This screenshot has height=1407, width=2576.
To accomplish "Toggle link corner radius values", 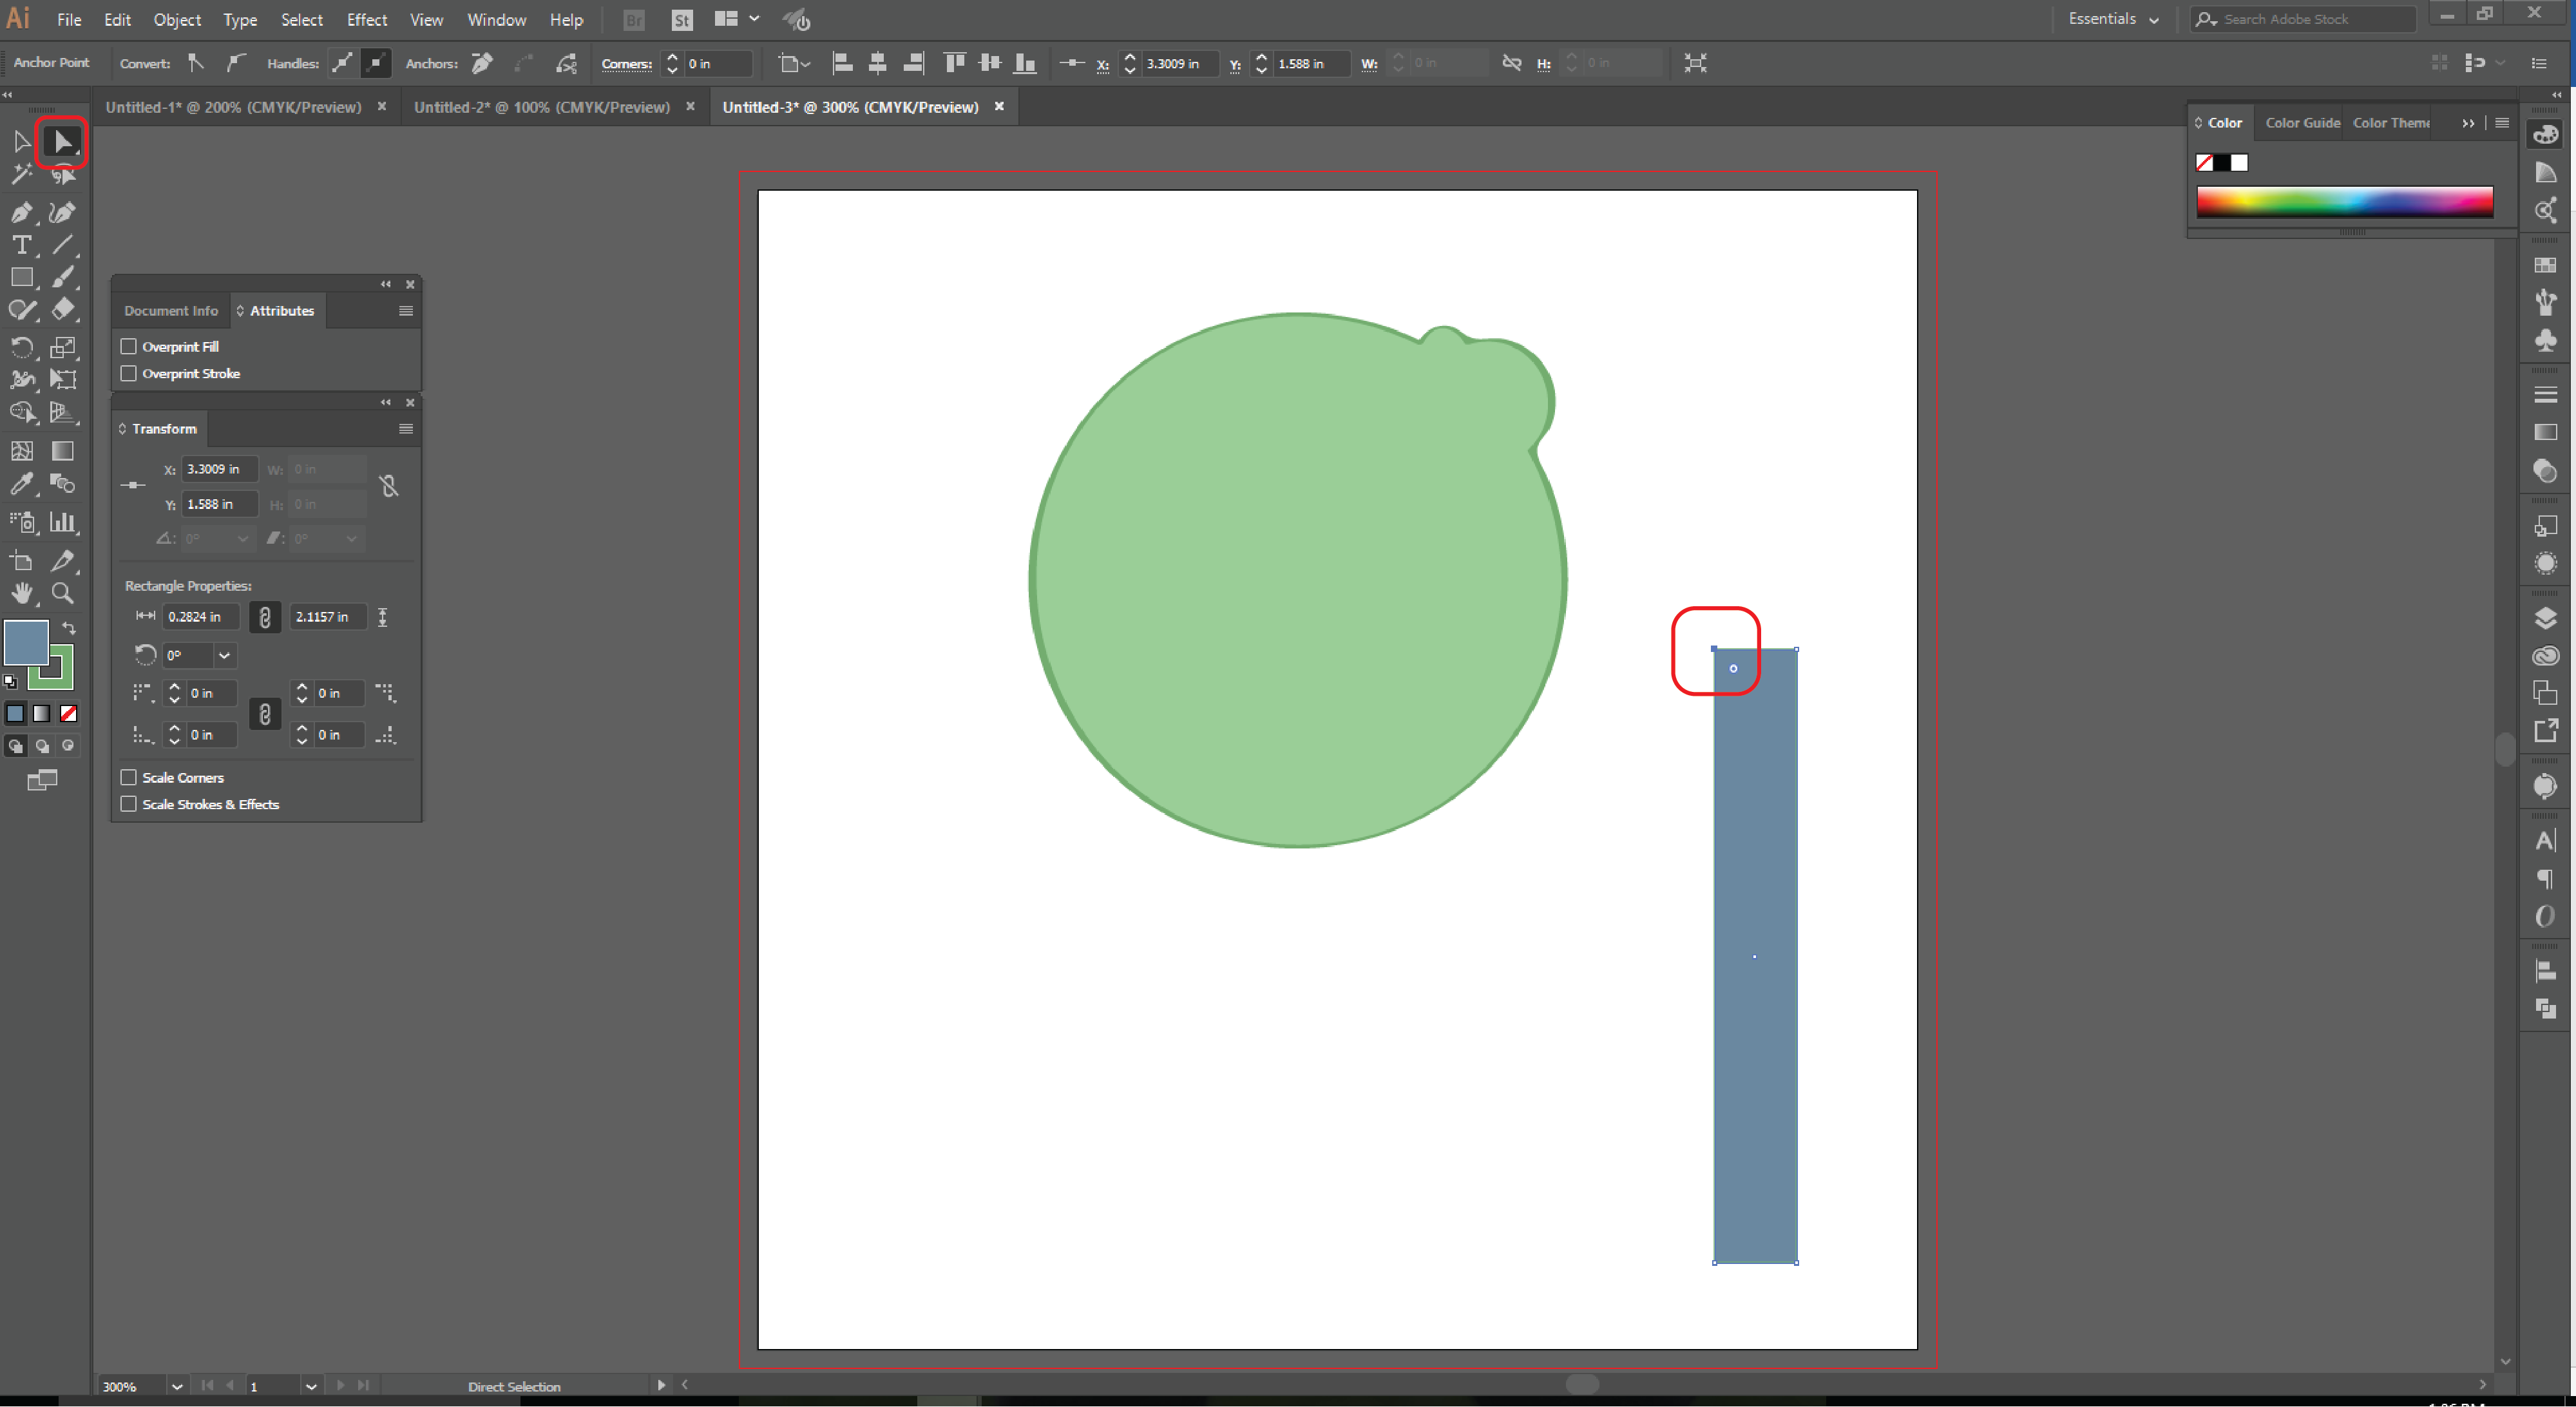I will [264, 714].
